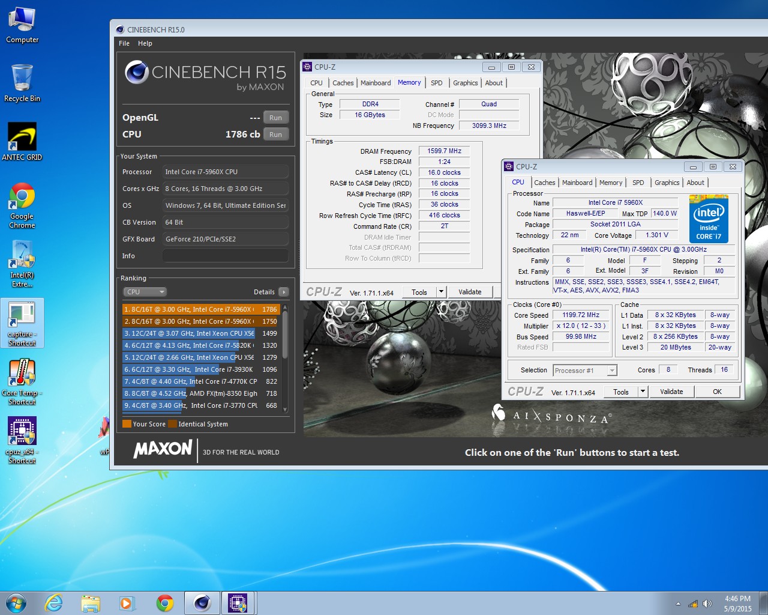The width and height of the screenshot is (768, 615).
Task: Select the ANTEC GRID desktop shortcut
Action: coord(22,142)
